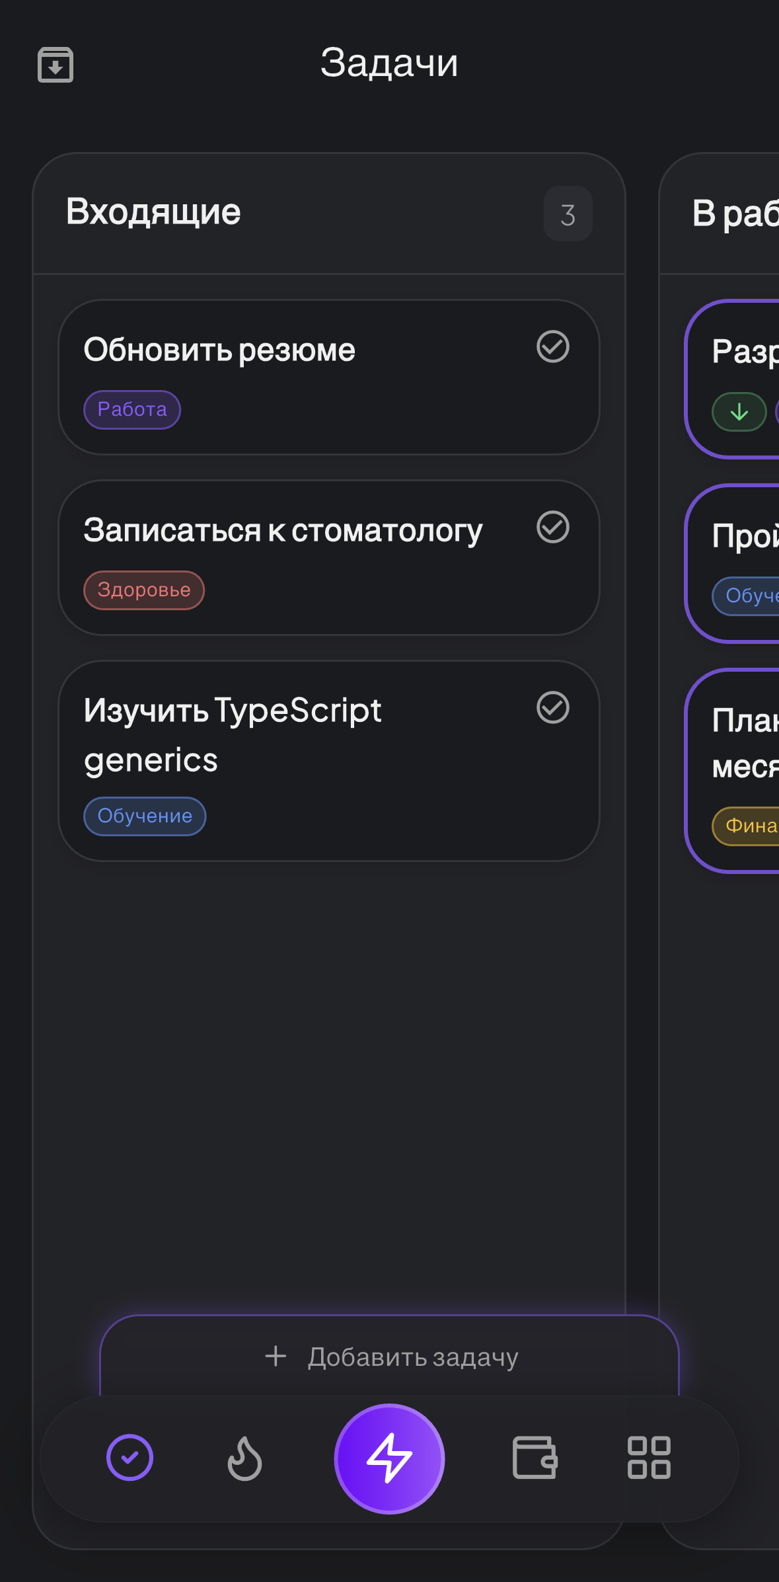This screenshot has width=779, height=1582.
Task: Click the archive icon in the top left
Action: click(x=55, y=64)
